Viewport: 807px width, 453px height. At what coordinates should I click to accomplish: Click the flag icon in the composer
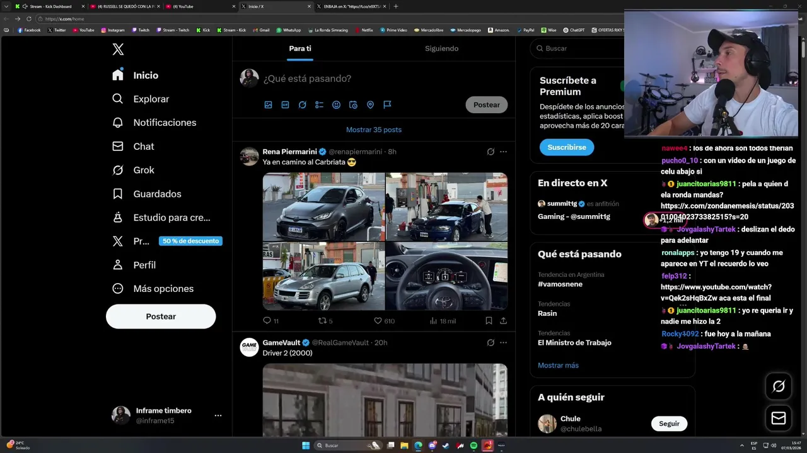(x=387, y=105)
